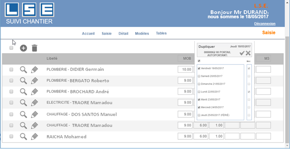This screenshot has height=150, width=290.
Task: Open magnifier for RAICHA Mohamed row
Action: click(x=24, y=137)
